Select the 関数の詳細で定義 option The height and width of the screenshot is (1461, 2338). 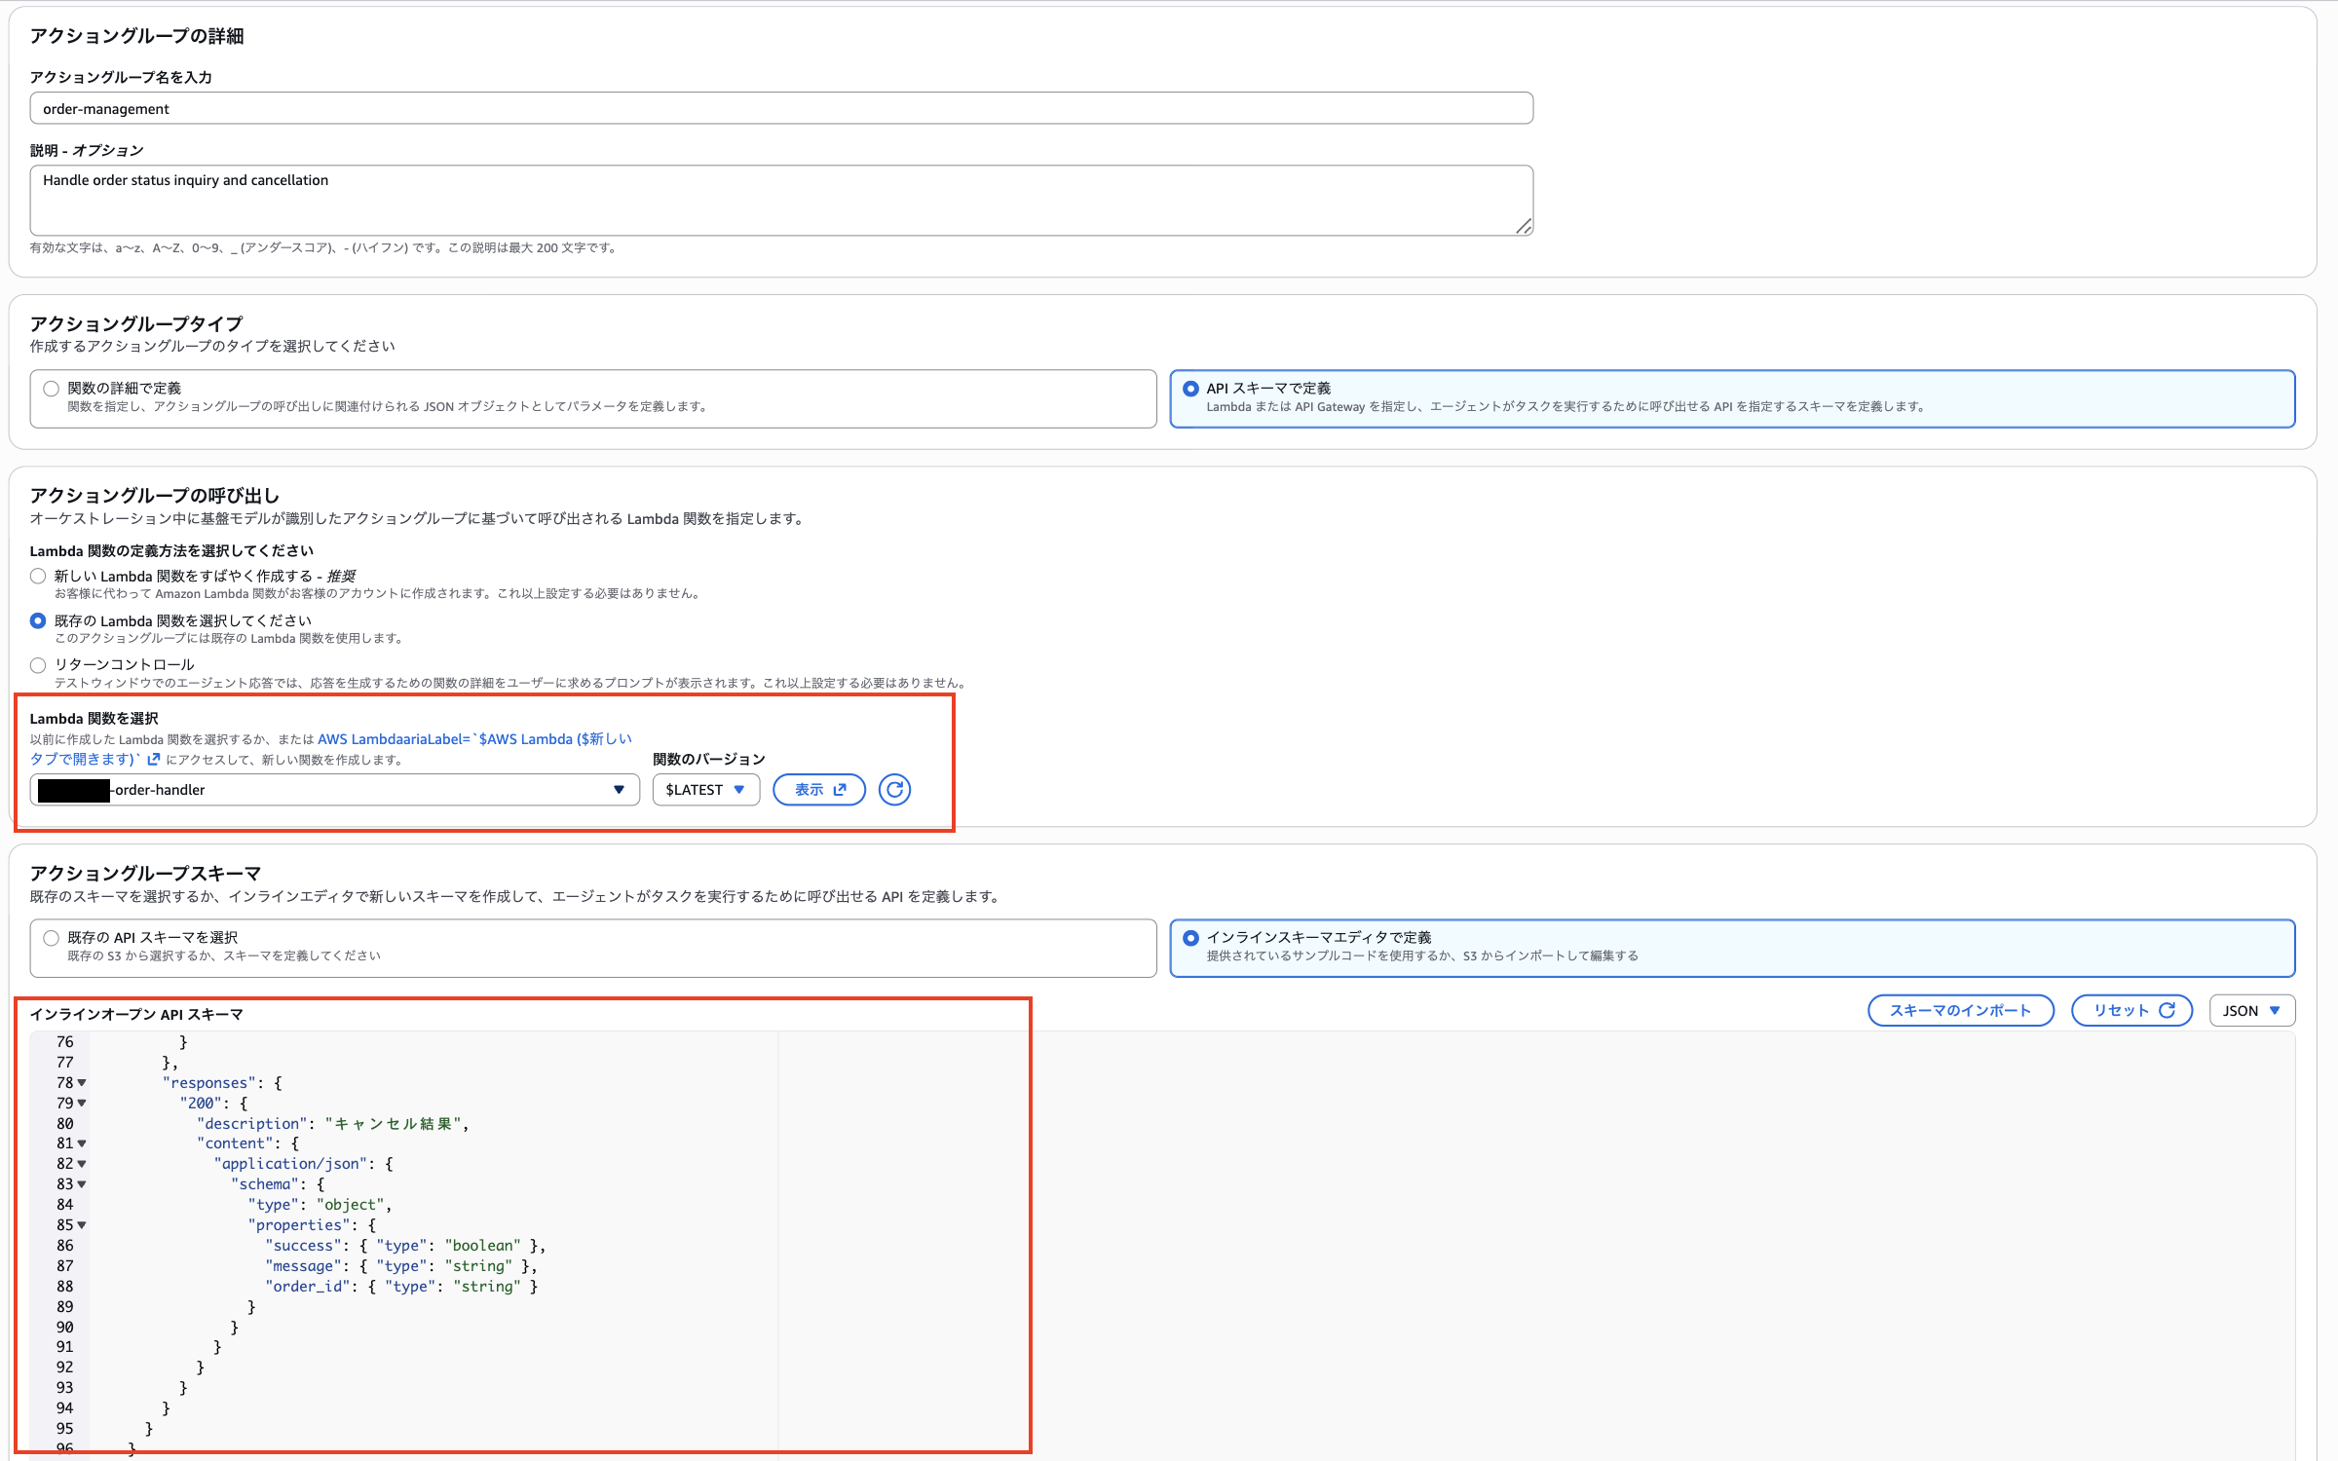[x=51, y=388]
